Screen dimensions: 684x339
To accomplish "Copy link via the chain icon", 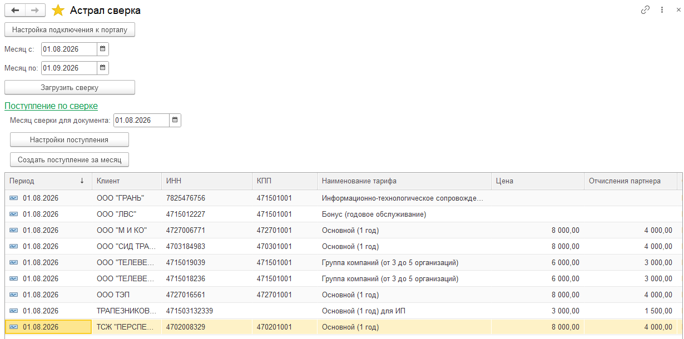I will (646, 10).
